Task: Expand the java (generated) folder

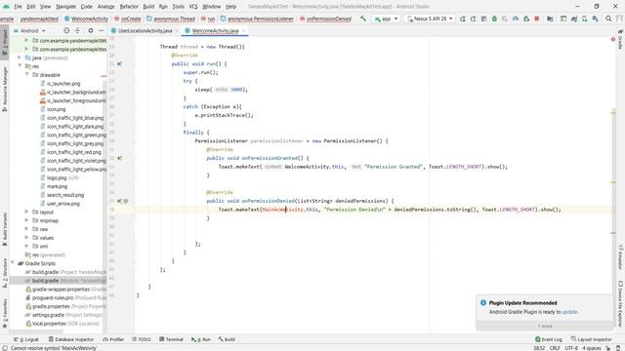Action: [20, 58]
